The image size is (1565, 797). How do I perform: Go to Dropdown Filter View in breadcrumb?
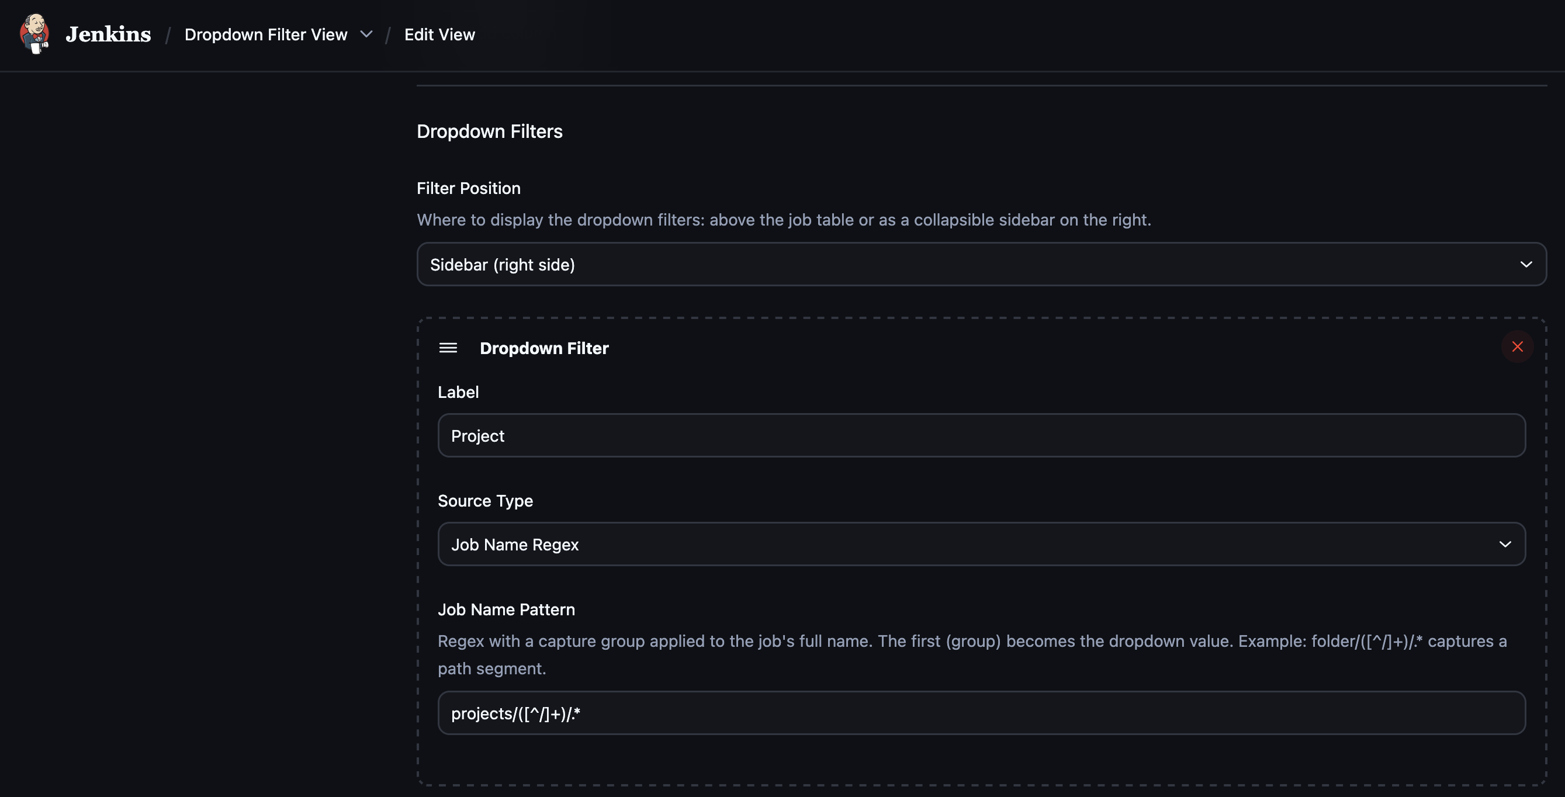(x=265, y=34)
